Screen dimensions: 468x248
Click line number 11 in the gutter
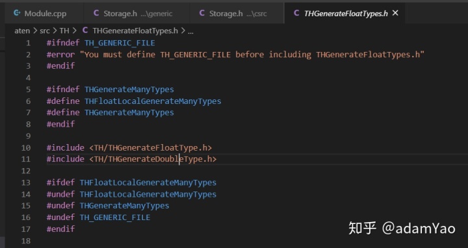[x=26, y=159]
